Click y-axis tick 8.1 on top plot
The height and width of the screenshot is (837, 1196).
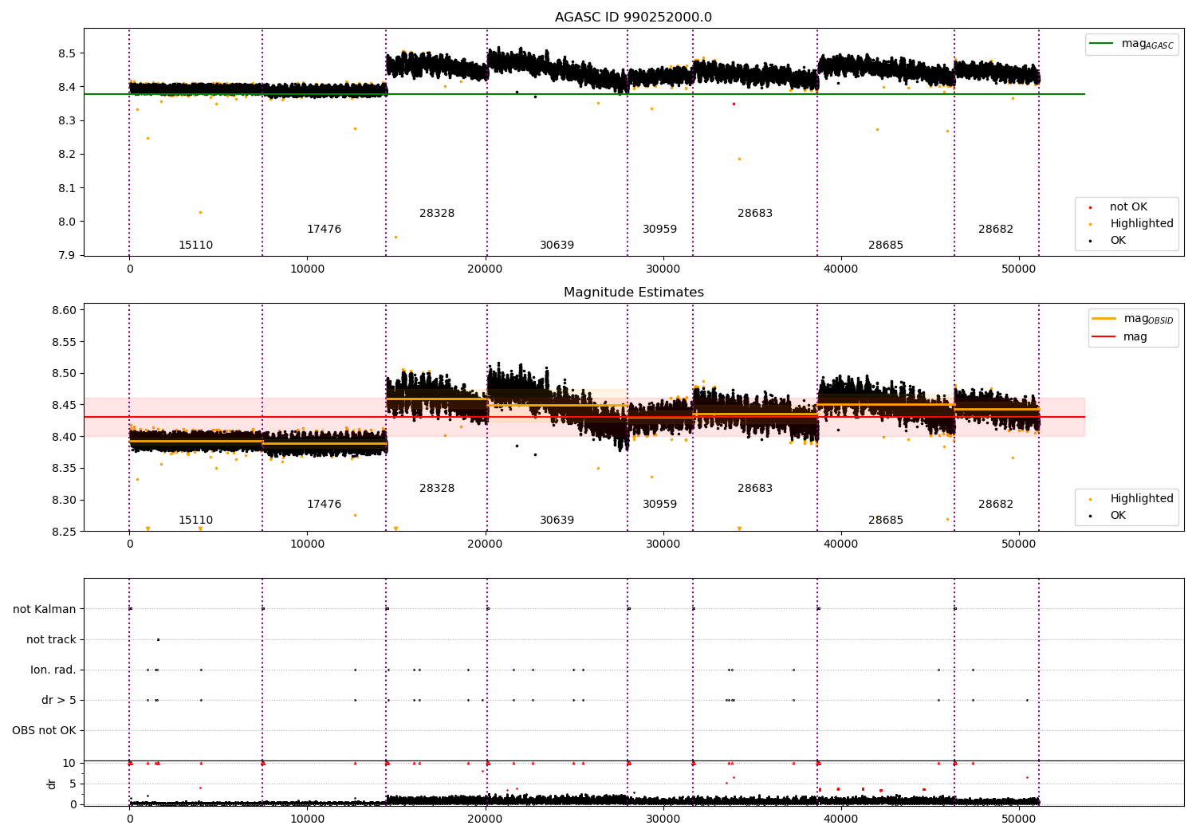[67, 189]
